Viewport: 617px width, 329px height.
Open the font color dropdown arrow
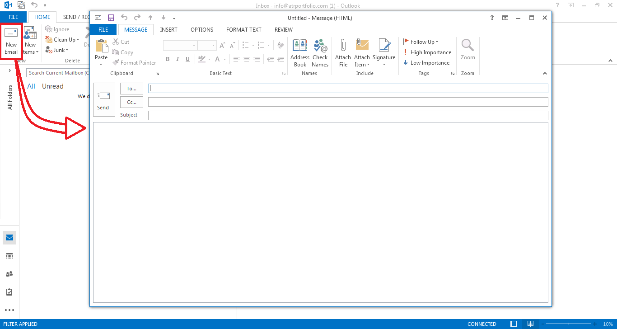click(224, 59)
